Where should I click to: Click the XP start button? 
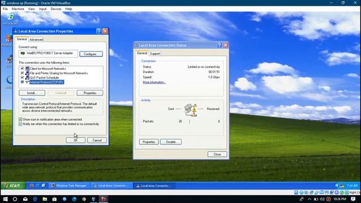click(13, 186)
